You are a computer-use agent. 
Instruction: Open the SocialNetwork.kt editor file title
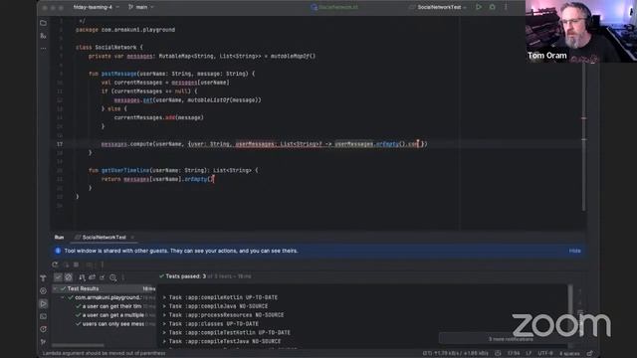click(x=334, y=7)
